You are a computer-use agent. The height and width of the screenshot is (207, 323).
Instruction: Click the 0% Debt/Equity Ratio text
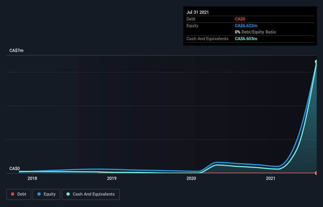(x=255, y=32)
